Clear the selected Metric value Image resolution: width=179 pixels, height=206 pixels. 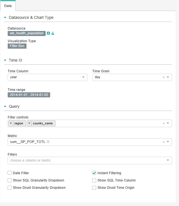pos(163,142)
